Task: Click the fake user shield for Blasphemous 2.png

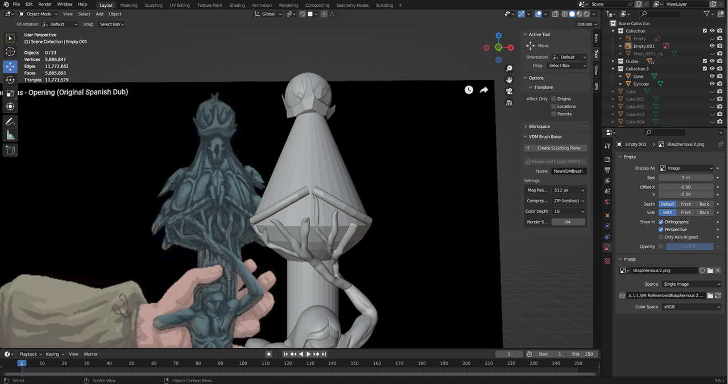Action: tap(702, 270)
